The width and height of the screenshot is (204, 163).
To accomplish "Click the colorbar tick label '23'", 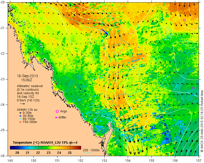I will coord(48,153).
